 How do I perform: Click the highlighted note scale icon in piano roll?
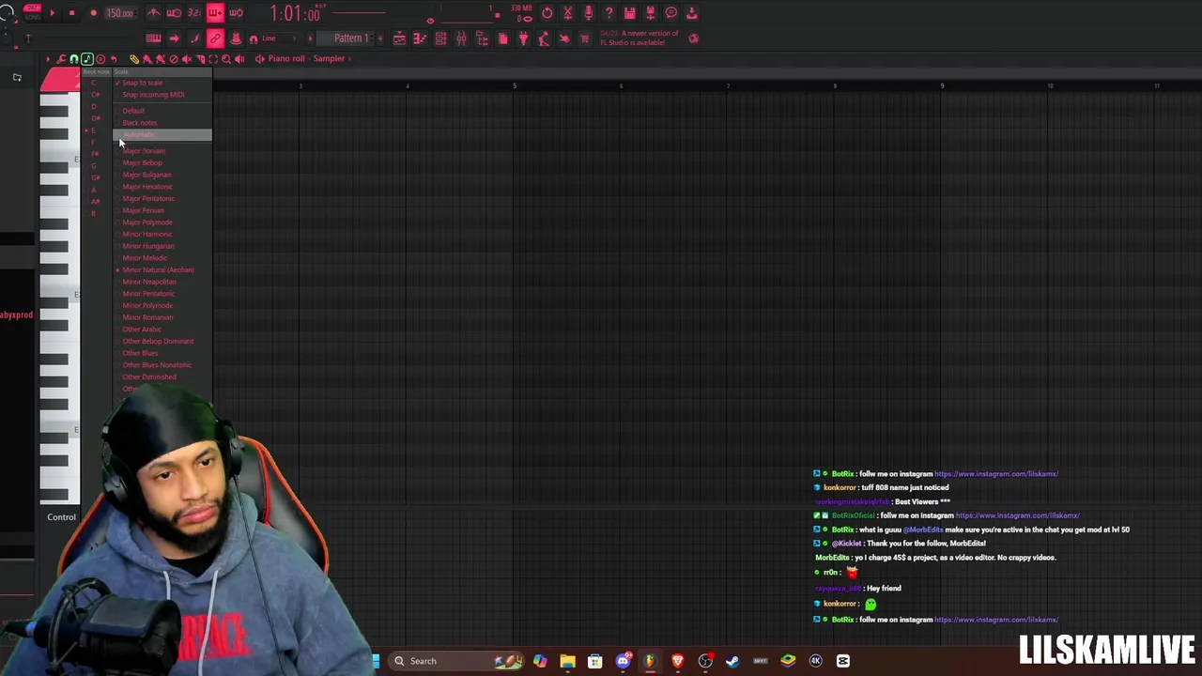pos(87,59)
